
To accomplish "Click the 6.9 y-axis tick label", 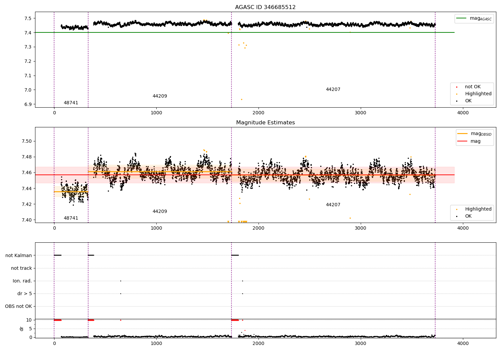I will 27,105.
